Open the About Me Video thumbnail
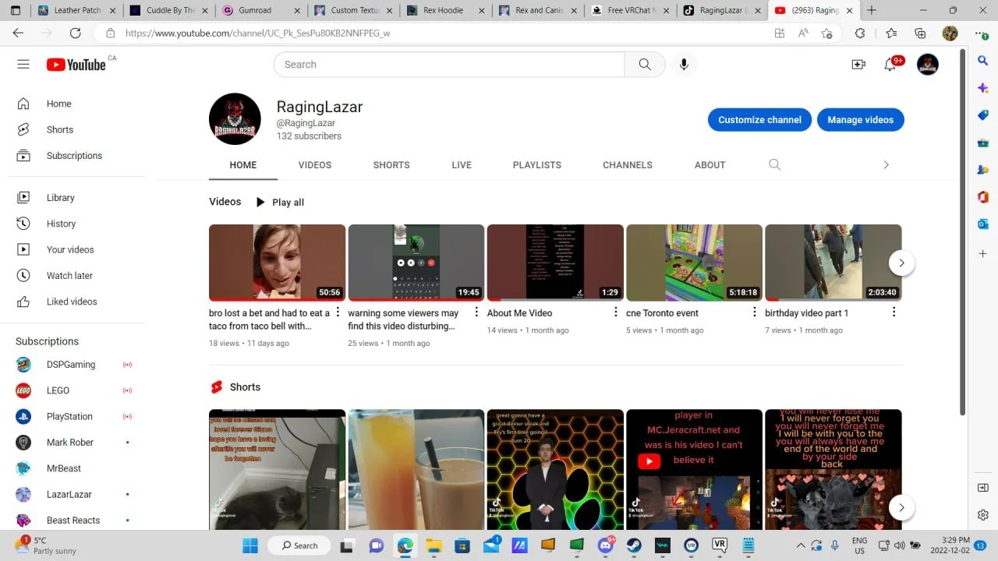The height and width of the screenshot is (561, 998). pos(555,263)
